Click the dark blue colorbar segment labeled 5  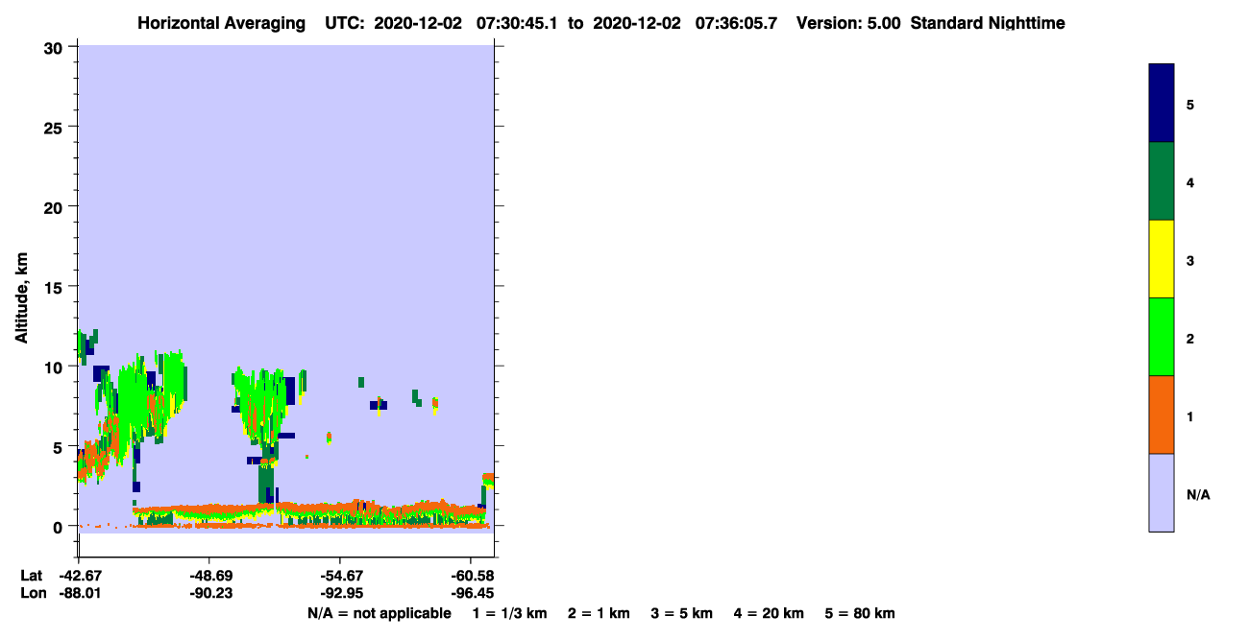click(x=1161, y=104)
